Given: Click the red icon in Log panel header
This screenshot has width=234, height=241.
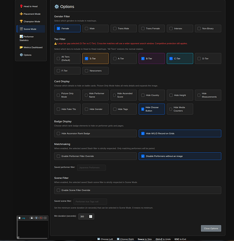Looking at the screenshot, I should click(x=41, y=218).
